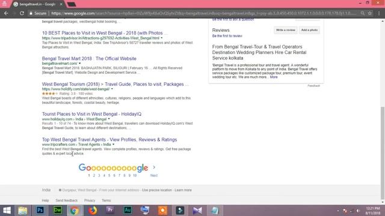Open the new tab button beside the tab
Viewport: 385px width, 216px height.
click(71, 4)
